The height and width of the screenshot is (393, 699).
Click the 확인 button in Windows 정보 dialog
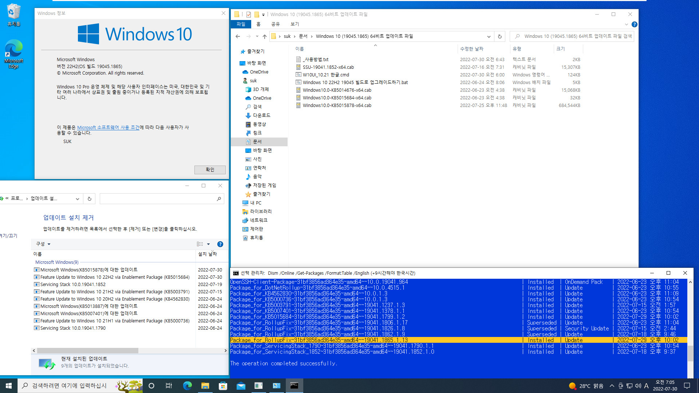tap(210, 170)
